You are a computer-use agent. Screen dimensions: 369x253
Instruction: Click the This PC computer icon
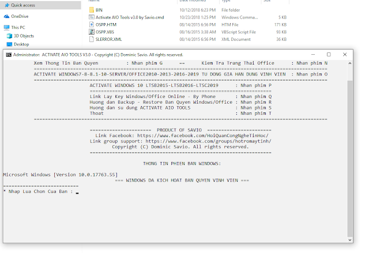point(6,27)
